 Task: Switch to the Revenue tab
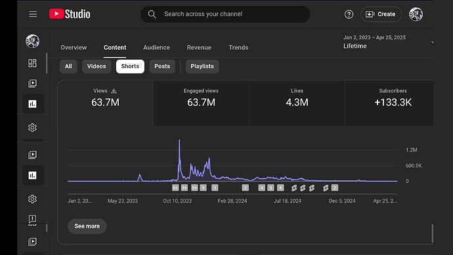(x=199, y=48)
